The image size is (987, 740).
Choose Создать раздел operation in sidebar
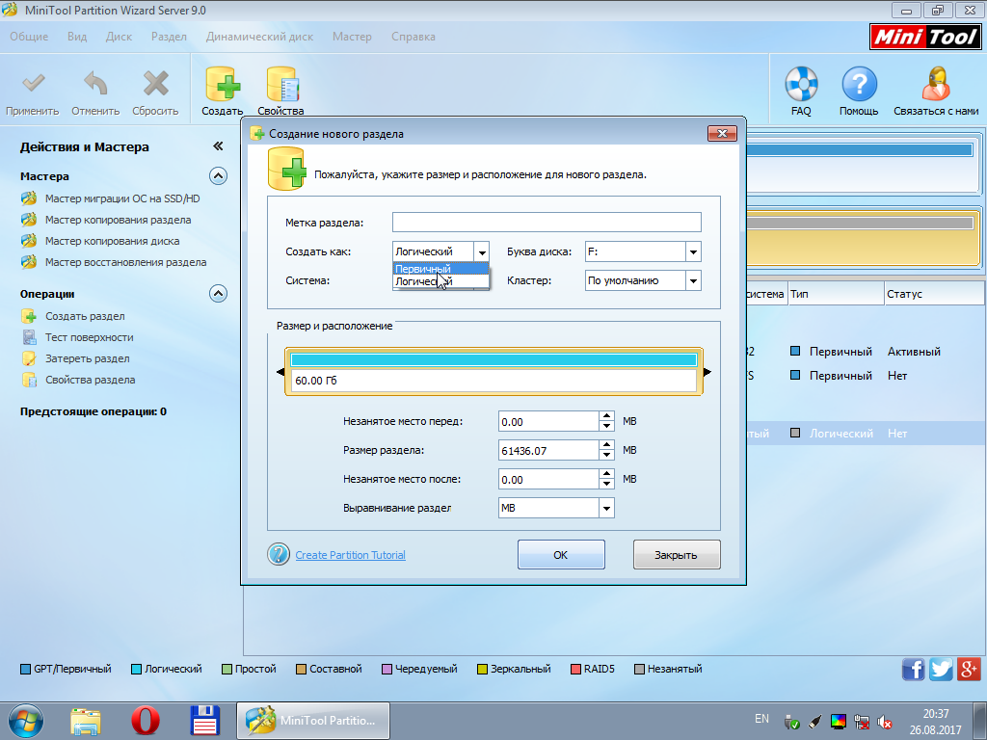(x=85, y=316)
